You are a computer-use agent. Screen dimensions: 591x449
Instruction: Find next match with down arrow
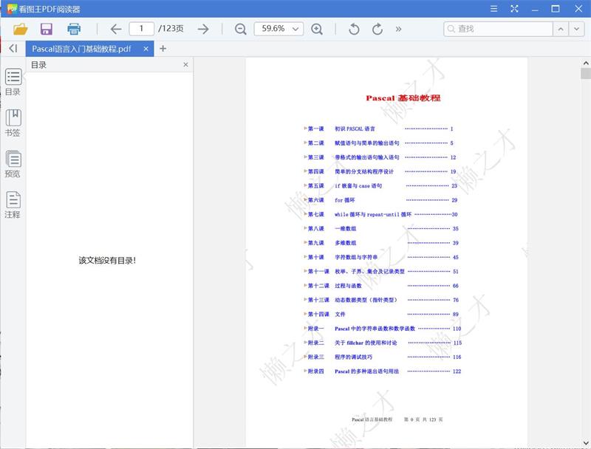point(577,29)
